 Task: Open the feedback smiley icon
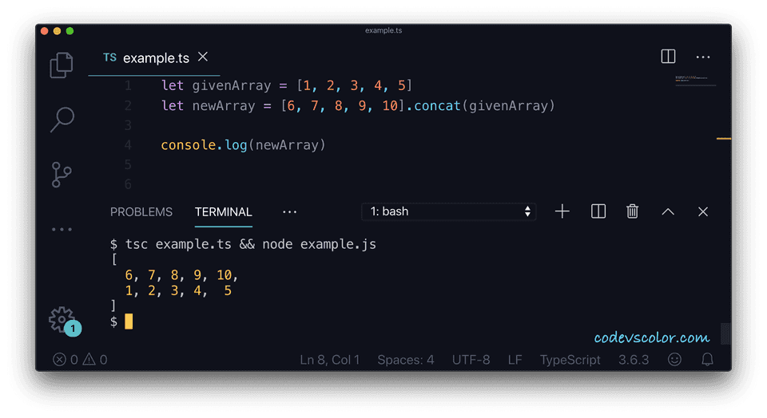coord(674,360)
